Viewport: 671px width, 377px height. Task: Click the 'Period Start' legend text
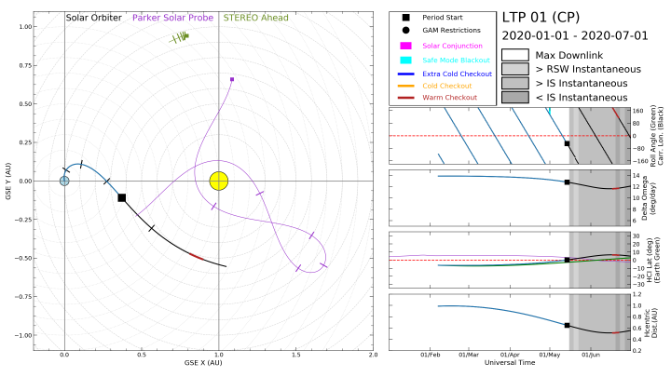pyautogui.click(x=443, y=18)
